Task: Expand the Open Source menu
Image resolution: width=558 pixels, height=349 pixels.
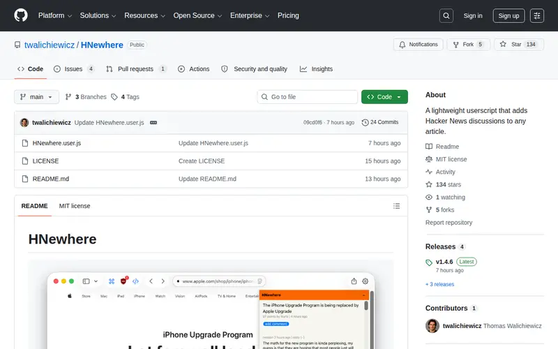Action: 197,15
